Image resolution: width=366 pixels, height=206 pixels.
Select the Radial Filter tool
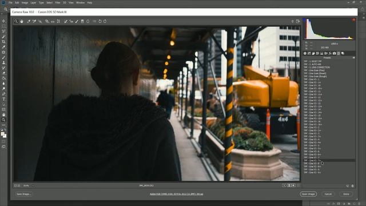tap(87, 21)
